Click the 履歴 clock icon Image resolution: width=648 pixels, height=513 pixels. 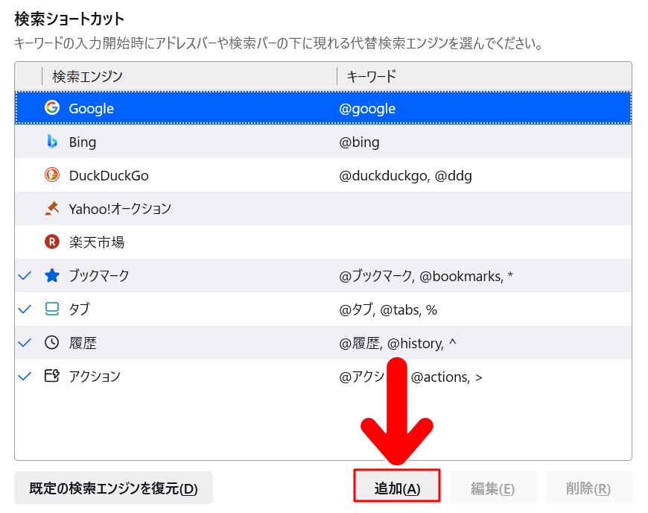[x=52, y=342]
